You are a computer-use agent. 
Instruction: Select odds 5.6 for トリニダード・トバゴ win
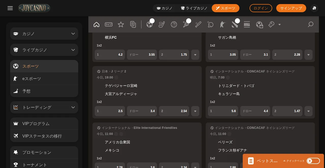(x=223, y=111)
